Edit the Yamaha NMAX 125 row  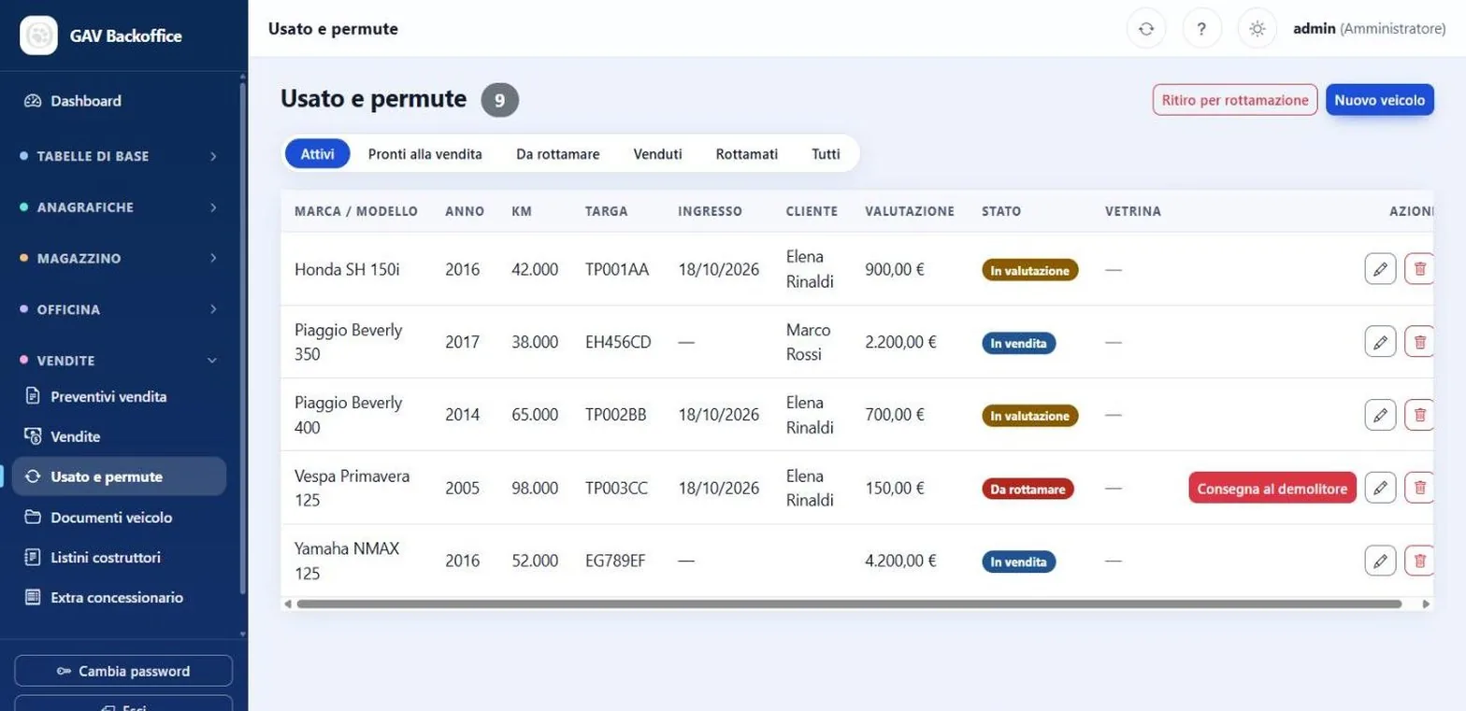point(1380,561)
